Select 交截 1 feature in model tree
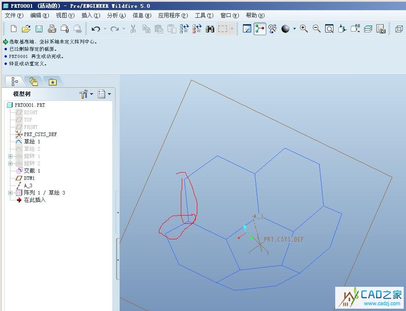The height and width of the screenshot is (311, 406). pos(32,171)
